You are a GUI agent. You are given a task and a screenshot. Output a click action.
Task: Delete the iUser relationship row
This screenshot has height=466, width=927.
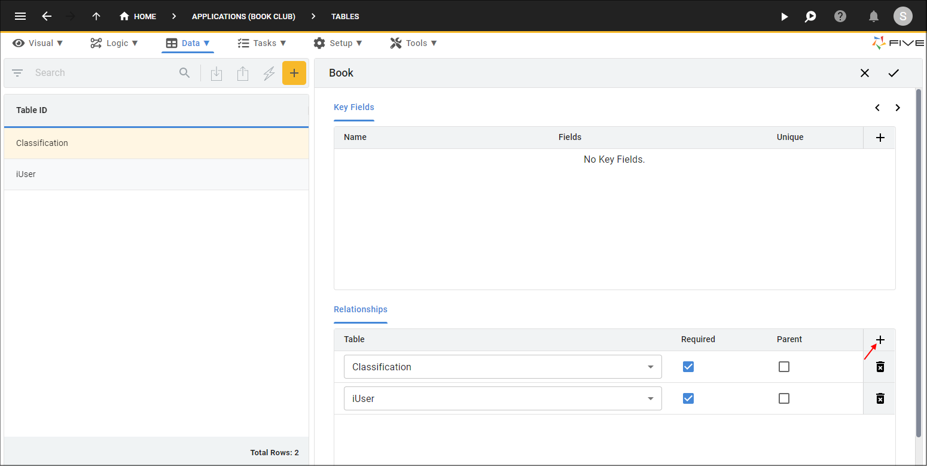tap(880, 398)
